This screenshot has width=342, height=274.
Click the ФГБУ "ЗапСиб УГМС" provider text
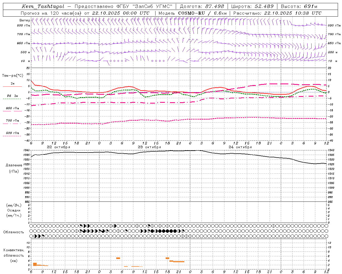point(145,7)
